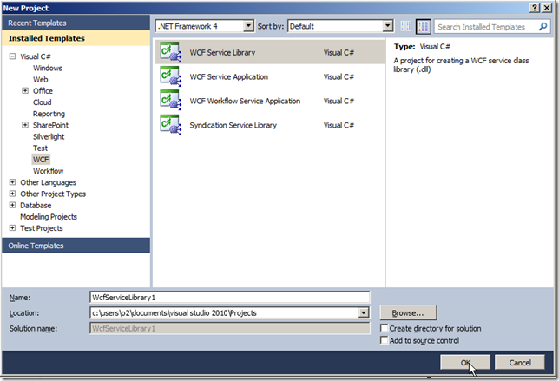Switch to small icons view
Image resolution: width=559 pixels, height=381 pixels.
point(405,26)
